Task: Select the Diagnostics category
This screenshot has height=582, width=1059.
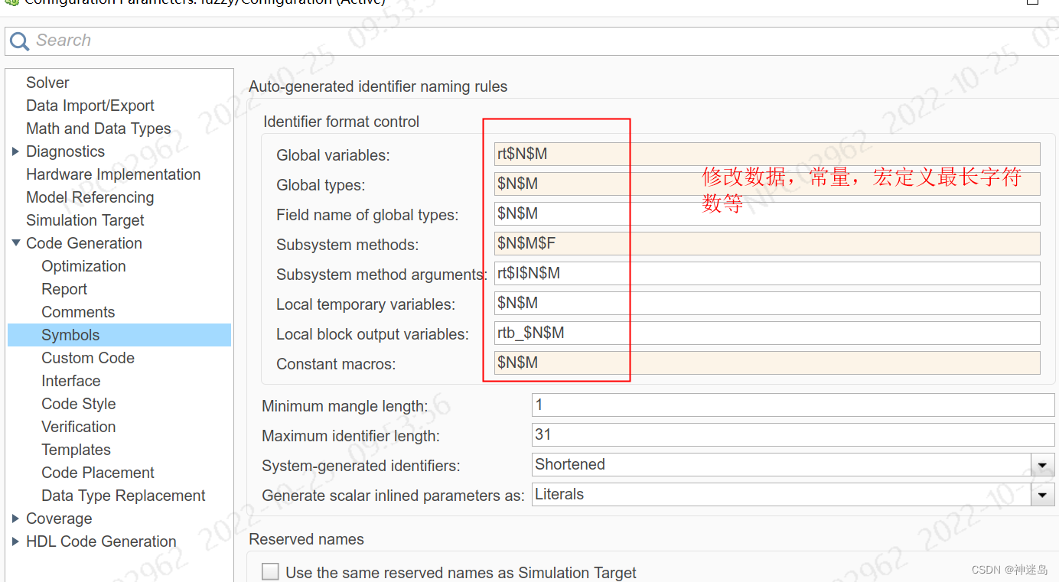Action: pyautogui.click(x=65, y=151)
